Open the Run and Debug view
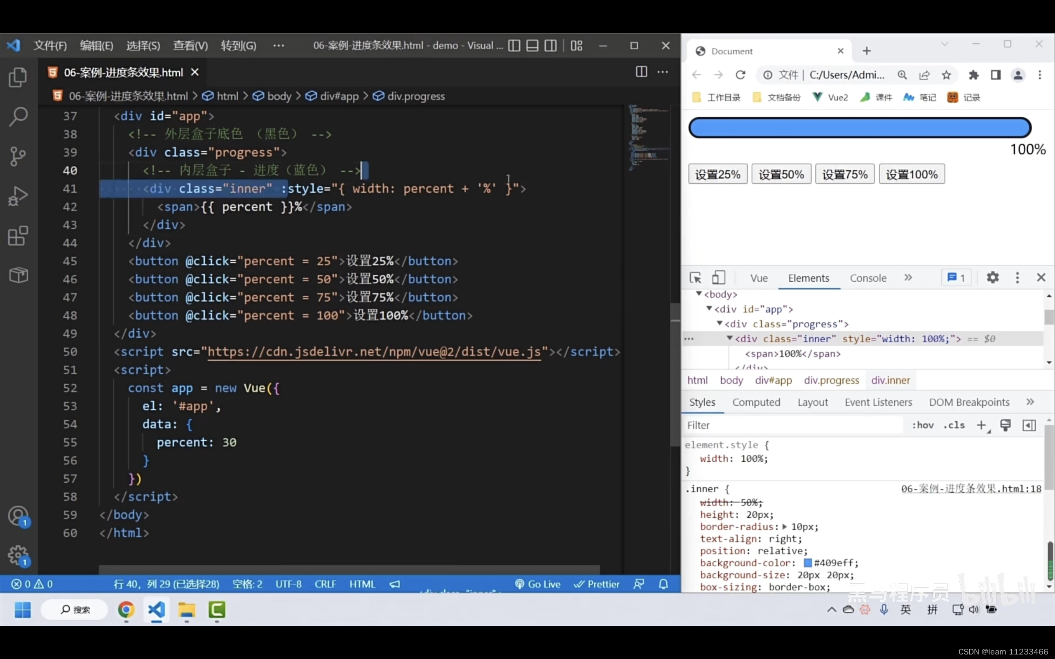 (x=18, y=196)
